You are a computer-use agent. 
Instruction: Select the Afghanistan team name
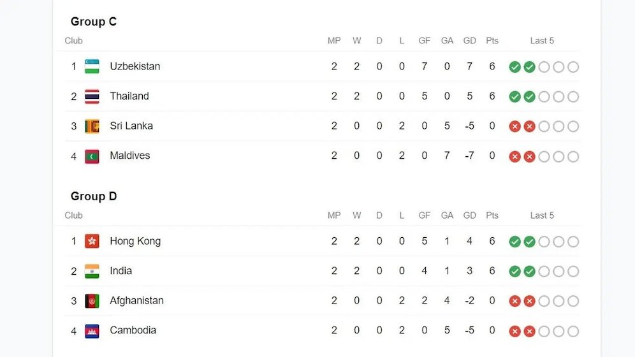(x=137, y=301)
